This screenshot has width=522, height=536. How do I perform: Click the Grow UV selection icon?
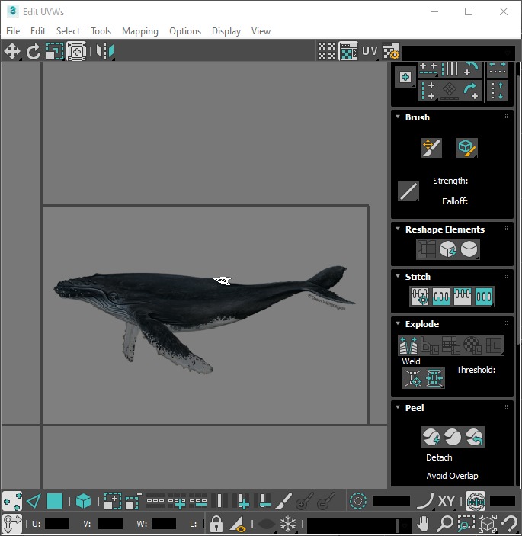click(x=113, y=502)
